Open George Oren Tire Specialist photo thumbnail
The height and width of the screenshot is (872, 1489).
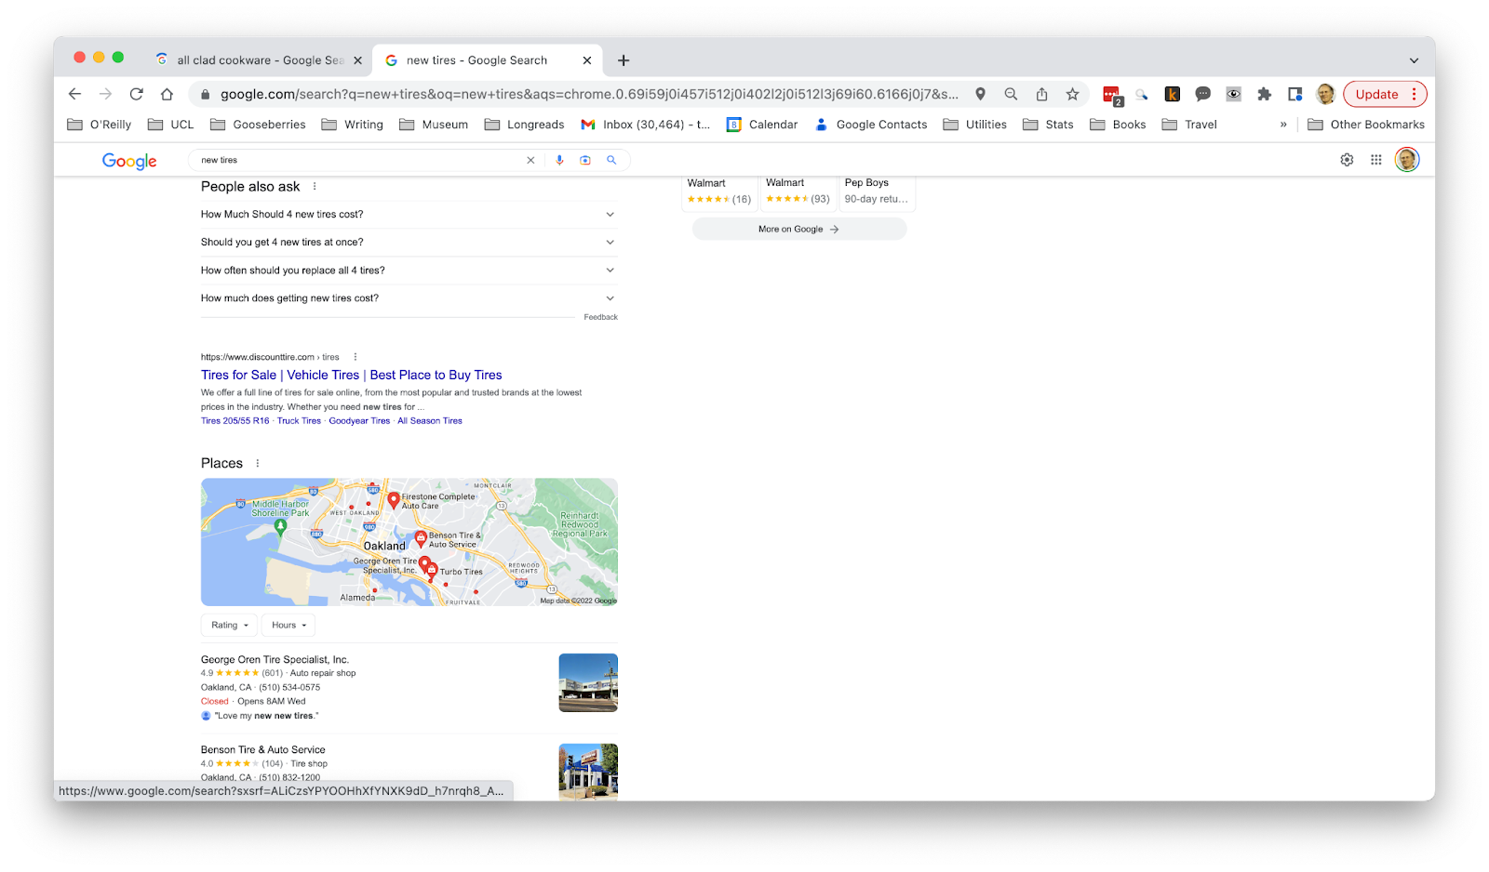[588, 682]
